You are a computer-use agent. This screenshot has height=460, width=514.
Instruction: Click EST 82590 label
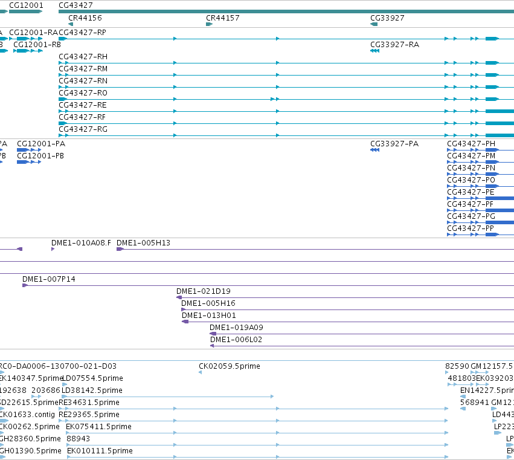point(457,366)
